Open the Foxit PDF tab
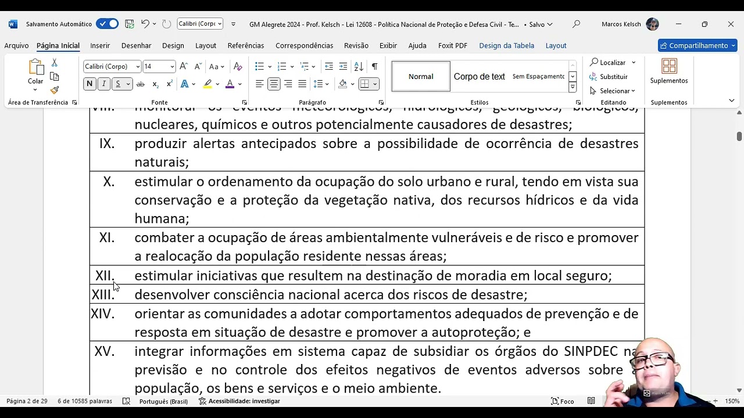This screenshot has width=744, height=418. (x=453, y=45)
